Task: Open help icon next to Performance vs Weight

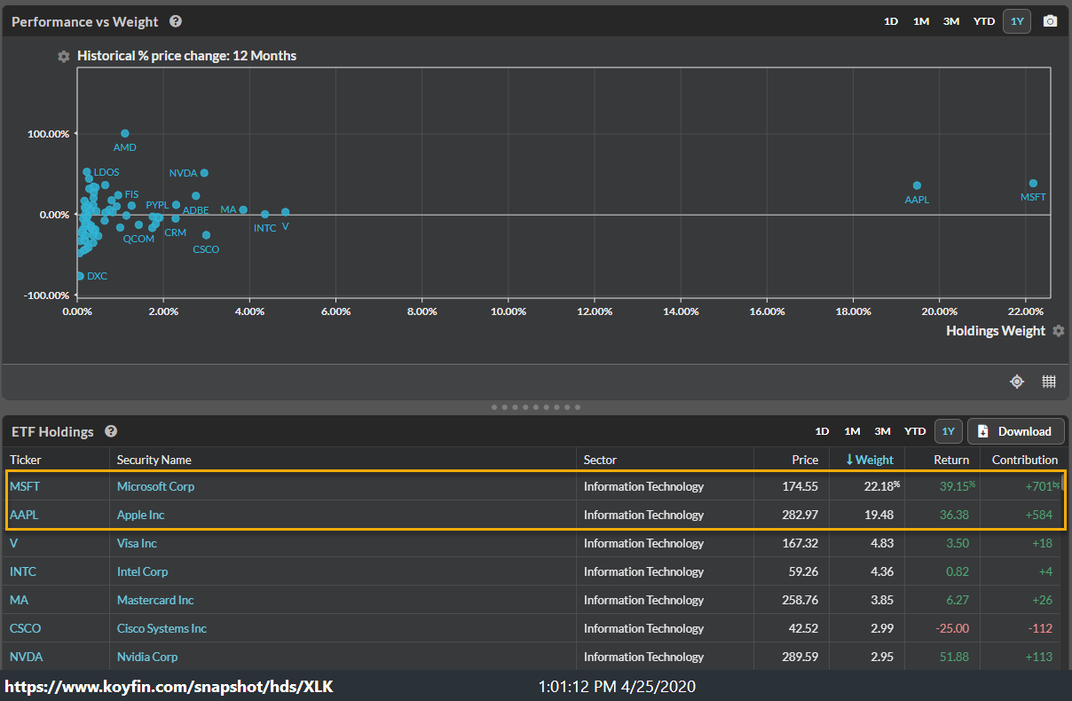Action: tap(176, 21)
